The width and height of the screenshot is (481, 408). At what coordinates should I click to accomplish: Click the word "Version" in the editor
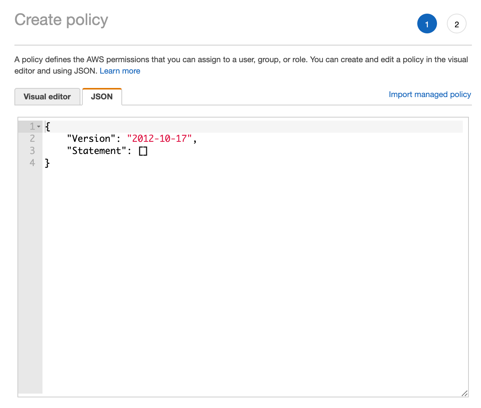pyautogui.click(x=91, y=138)
